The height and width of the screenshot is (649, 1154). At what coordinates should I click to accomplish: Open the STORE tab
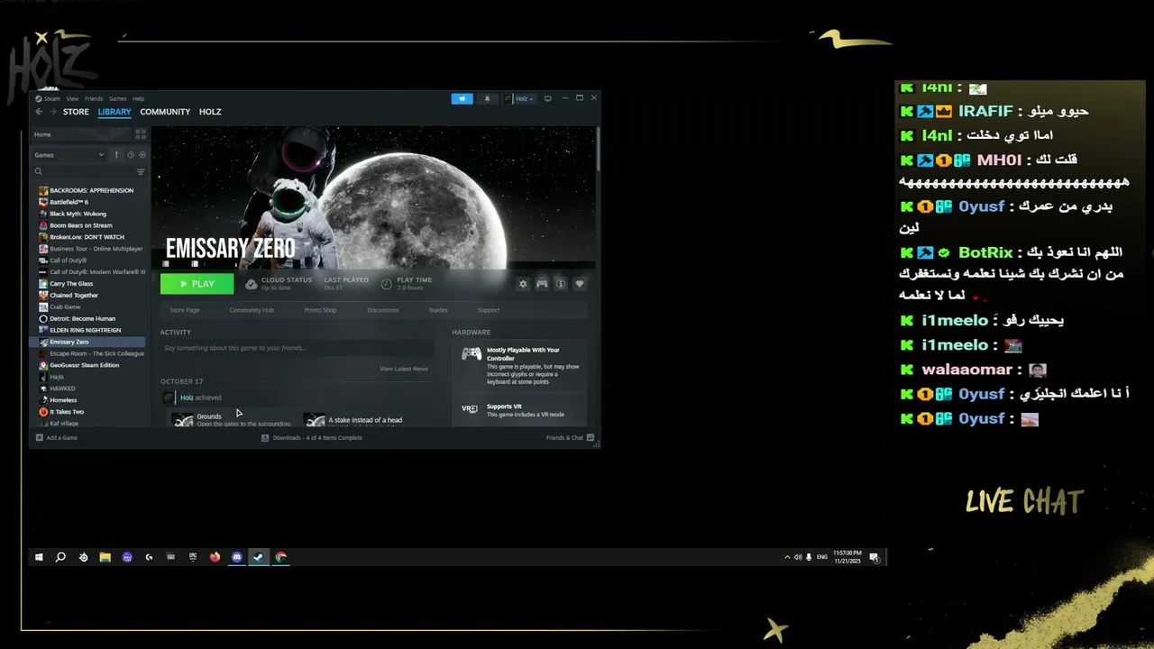click(x=76, y=112)
